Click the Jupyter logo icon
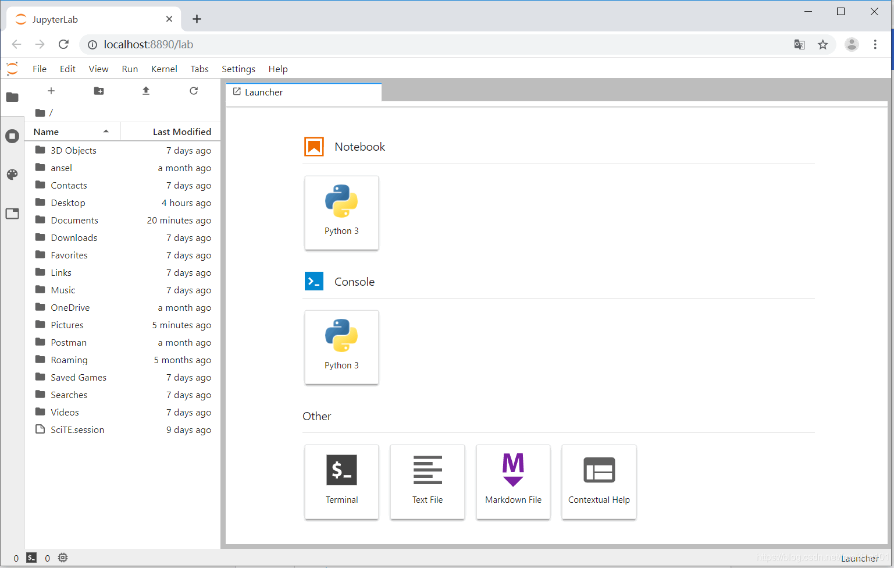Image resolution: width=894 pixels, height=568 pixels. coord(12,69)
